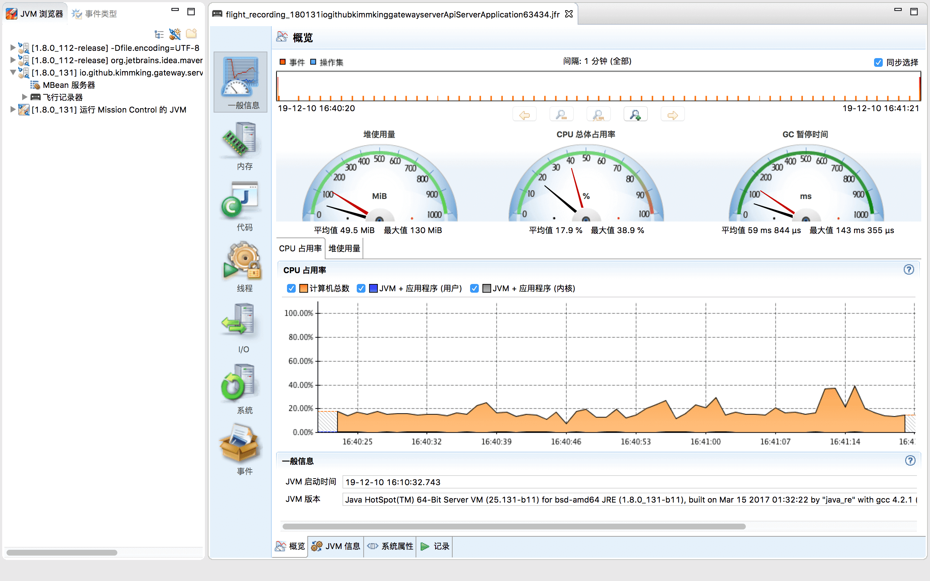Click the zoom-in magnifier button under timeline
This screenshot has width=930, height=581.
[x=635, y=114]
